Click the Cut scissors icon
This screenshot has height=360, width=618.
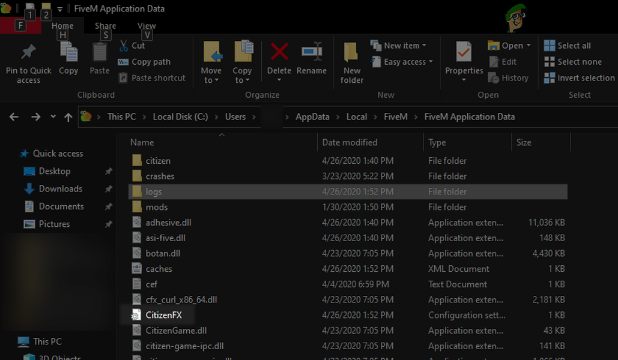tap(123, 46)
